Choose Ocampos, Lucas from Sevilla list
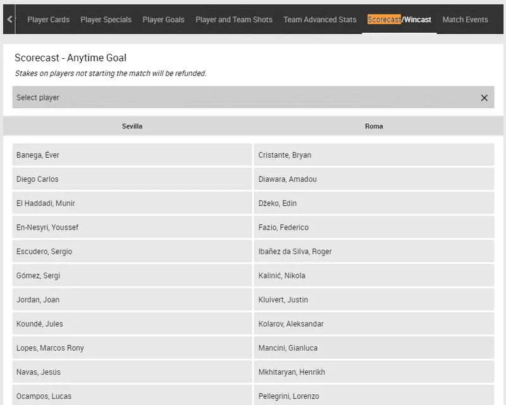This screenshot has width=506, height=405. pos(132,396)
